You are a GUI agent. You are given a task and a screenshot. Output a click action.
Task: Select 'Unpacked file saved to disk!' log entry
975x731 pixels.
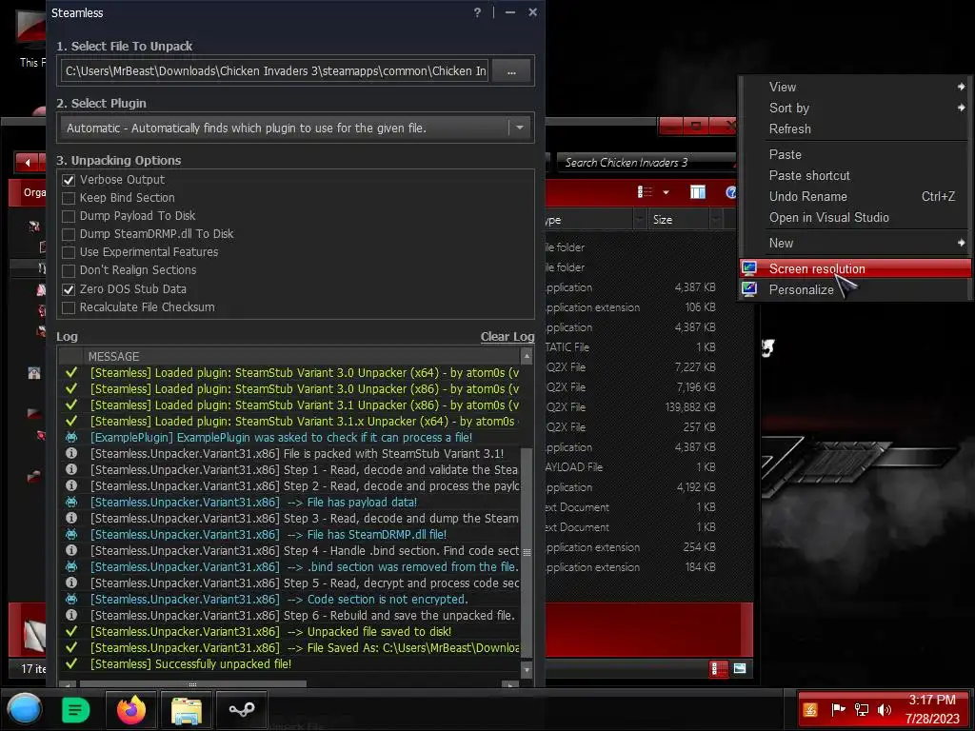click(x=289, y=632)
